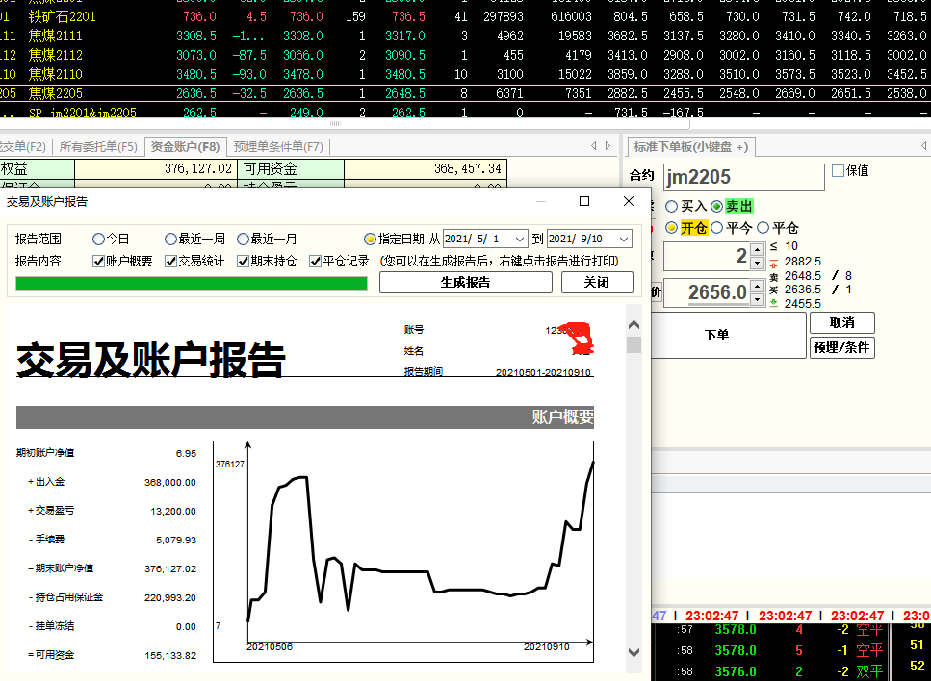Lower the order price with down arrow
Viewport: 931px width, 681px height.
(x=757, y=299)
